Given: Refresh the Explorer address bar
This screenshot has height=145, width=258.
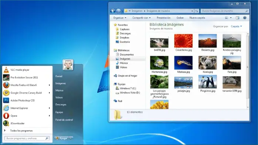Looking at the screenshot, I should click(x=197, y=11).
